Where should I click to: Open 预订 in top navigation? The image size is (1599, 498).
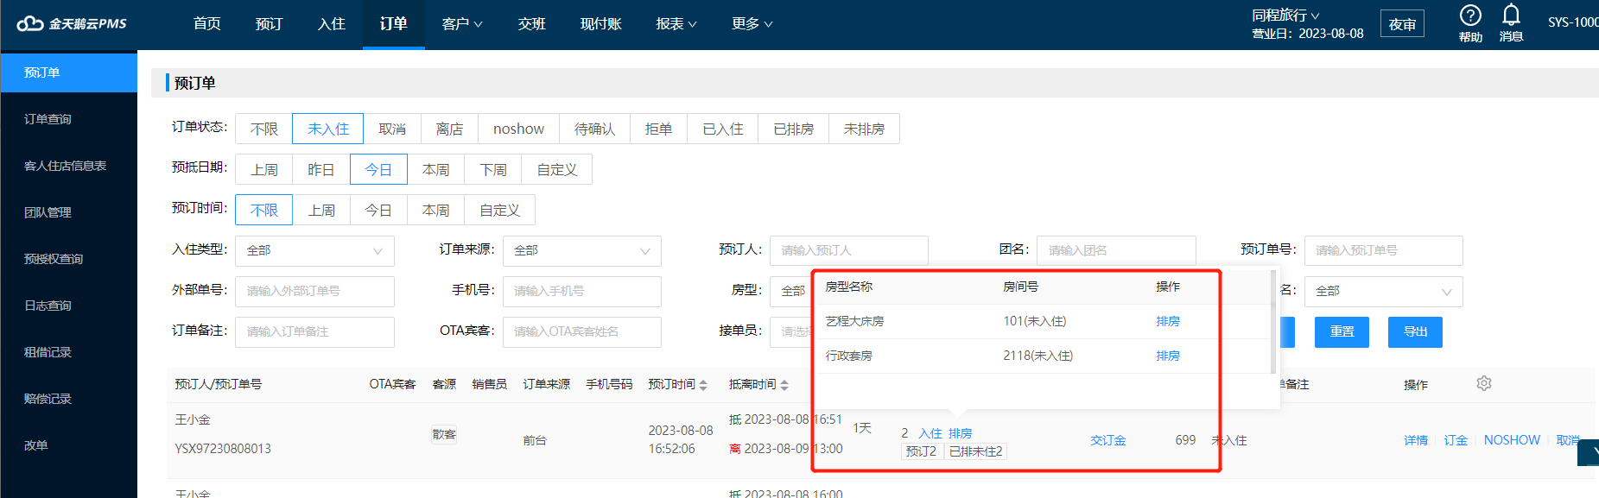tap(270, 24)
